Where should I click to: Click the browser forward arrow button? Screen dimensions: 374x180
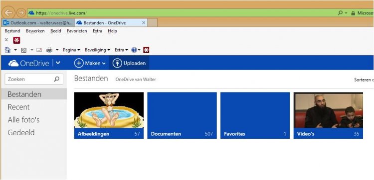[21, 12]
